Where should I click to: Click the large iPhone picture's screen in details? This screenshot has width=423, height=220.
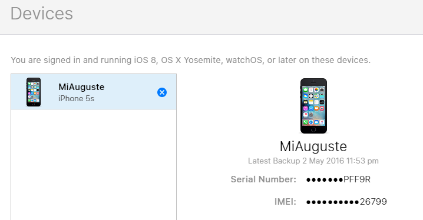[313, 105]
